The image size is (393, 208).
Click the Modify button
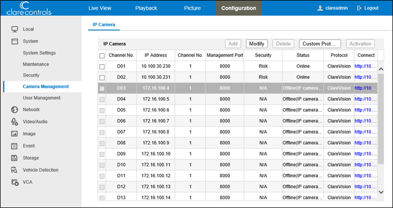[257, 44]
